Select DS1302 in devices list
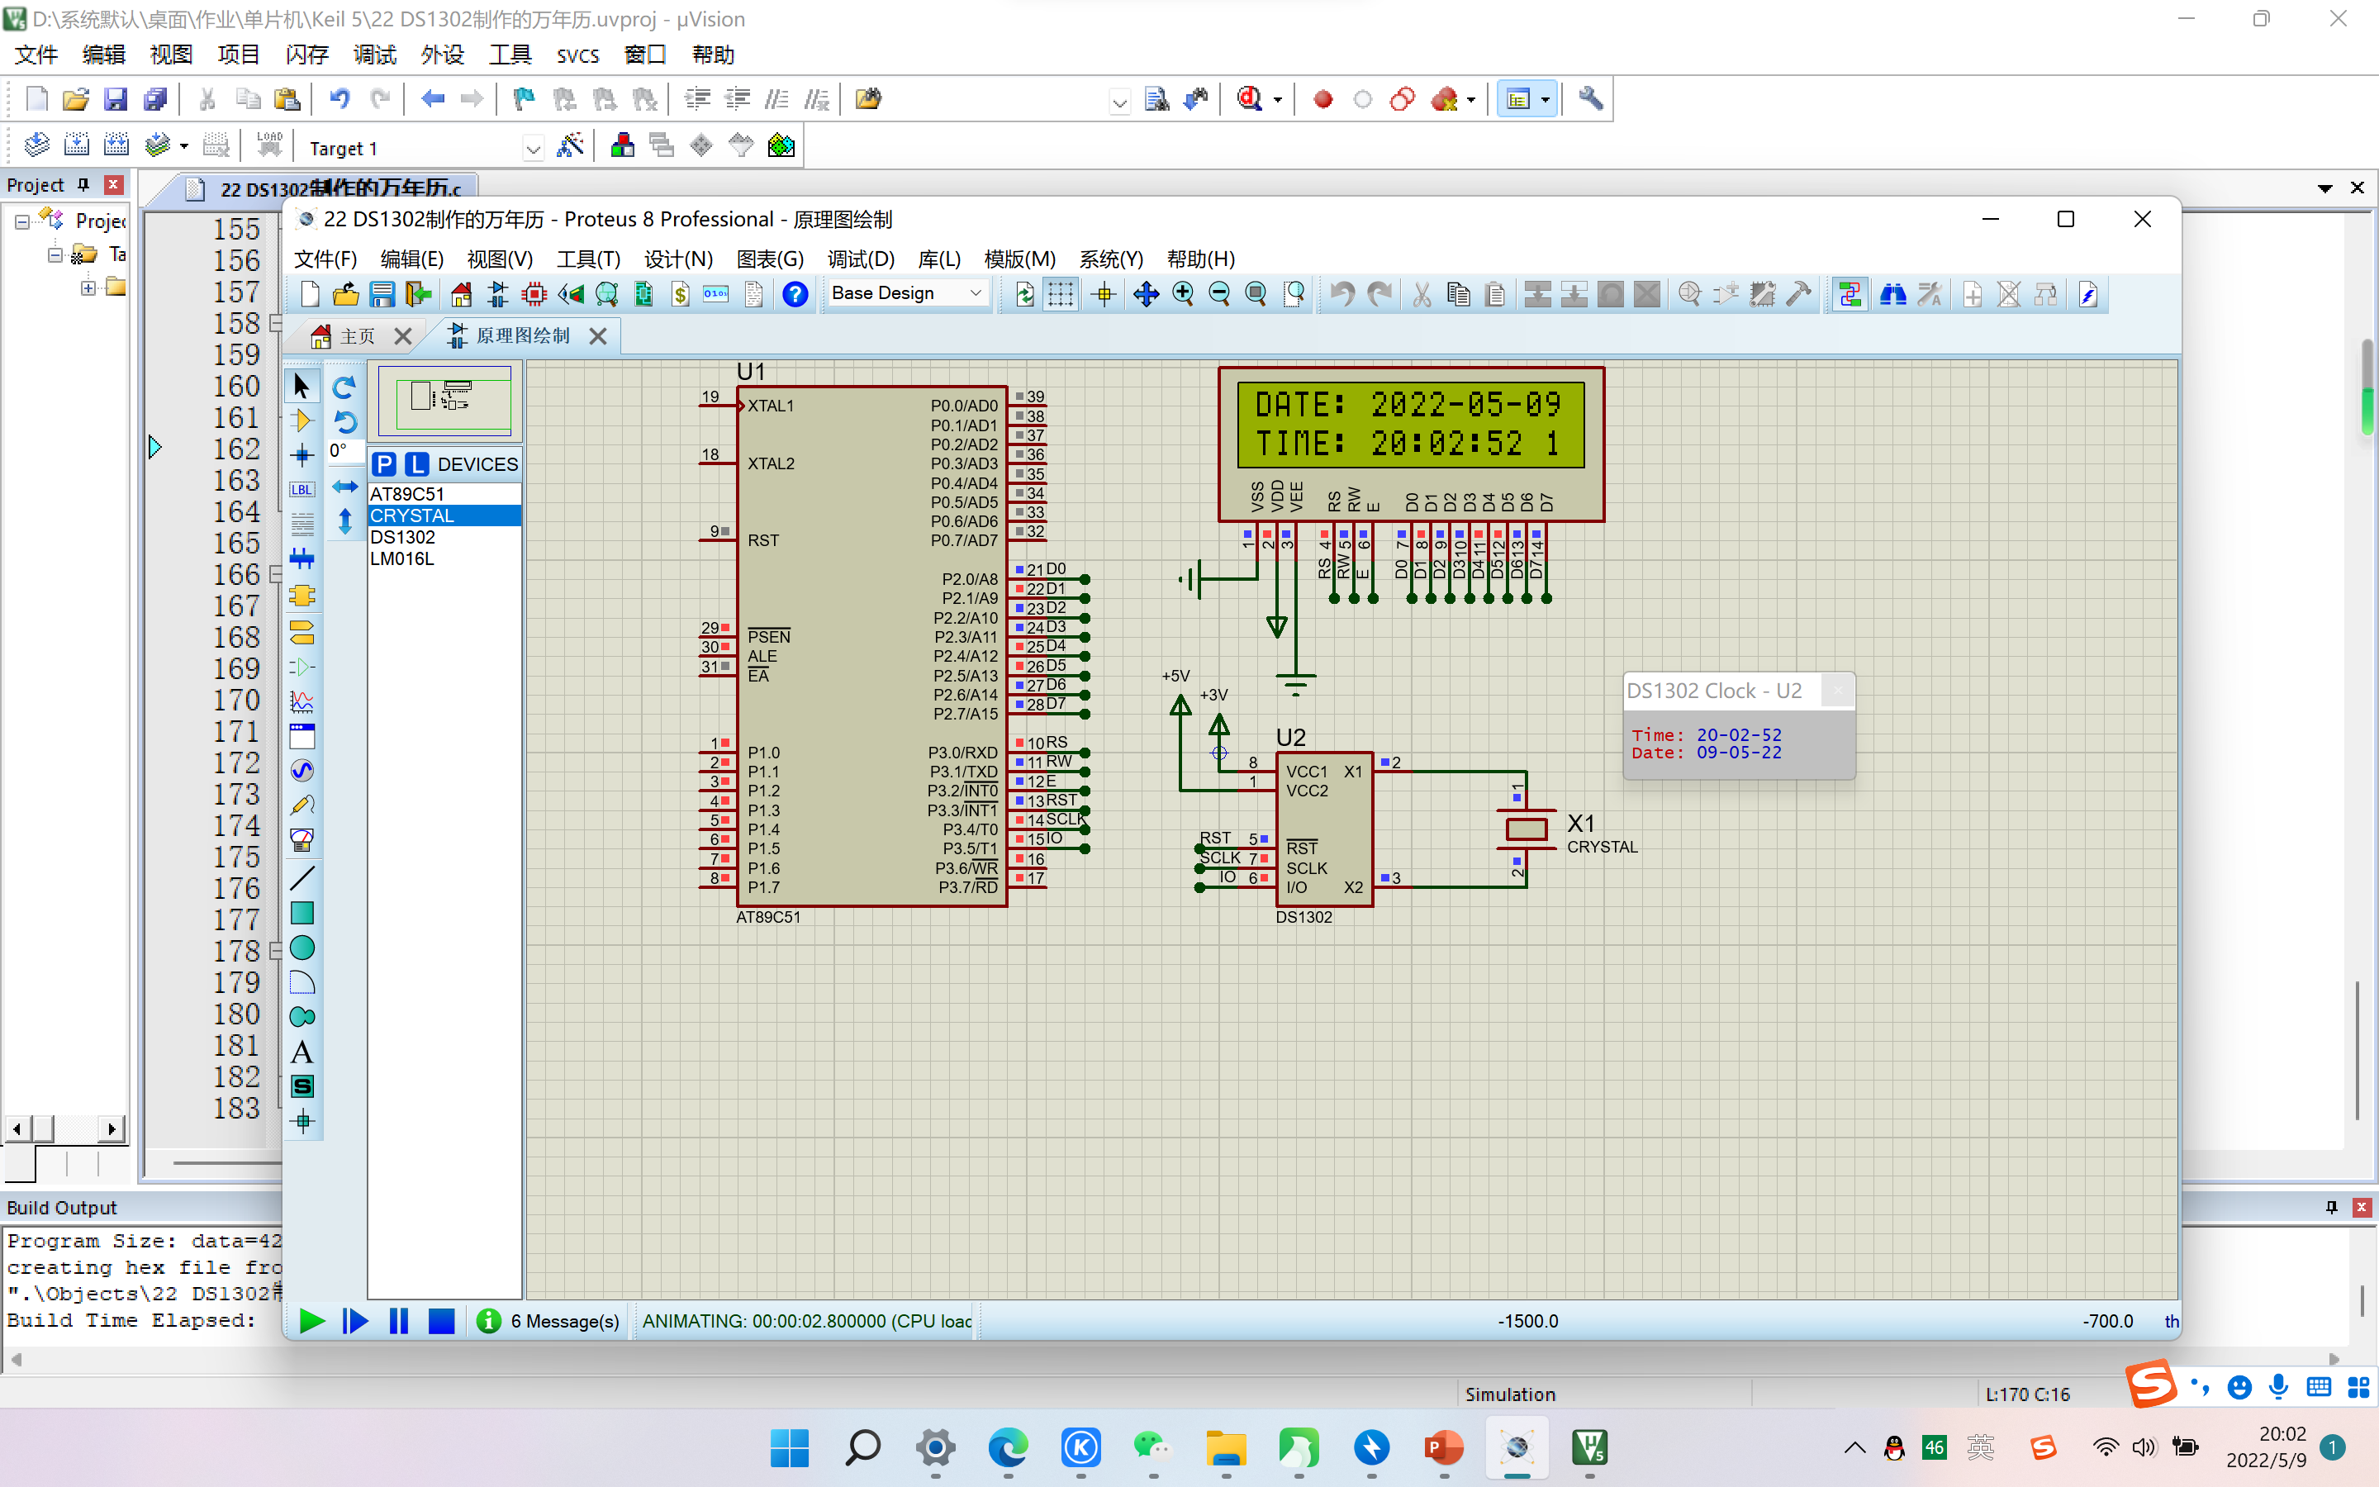Viewport: 2379px width, 1487px height. pyautogui.click(x=402, y=537)
